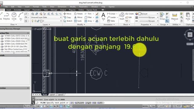
Task: Switch to the Layout1 tab
Action: pos(52,94)
